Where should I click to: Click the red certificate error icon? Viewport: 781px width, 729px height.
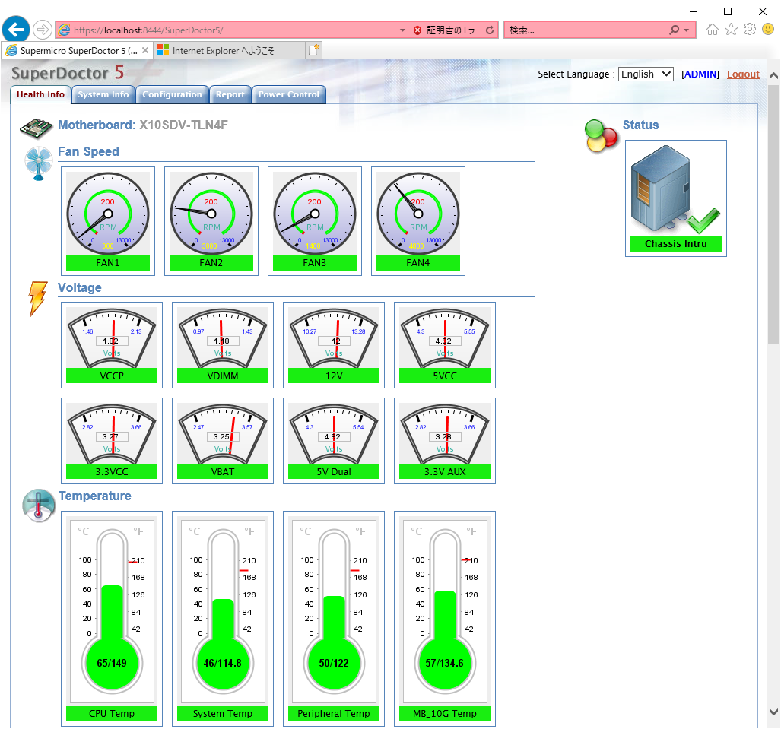417,30
